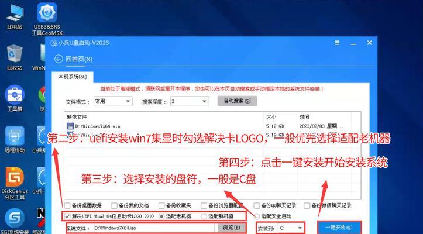423x234 pixels.
Task: Open the 远程协助 desktop icon
Action: [15, 139]
